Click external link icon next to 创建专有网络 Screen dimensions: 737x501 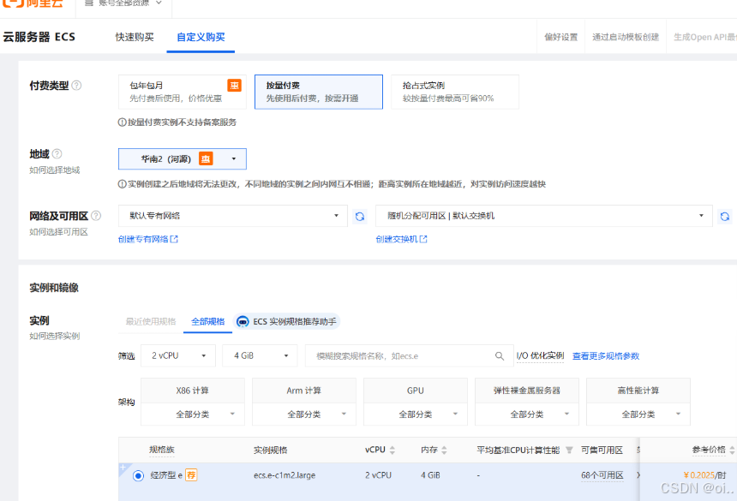coord(174,239)
